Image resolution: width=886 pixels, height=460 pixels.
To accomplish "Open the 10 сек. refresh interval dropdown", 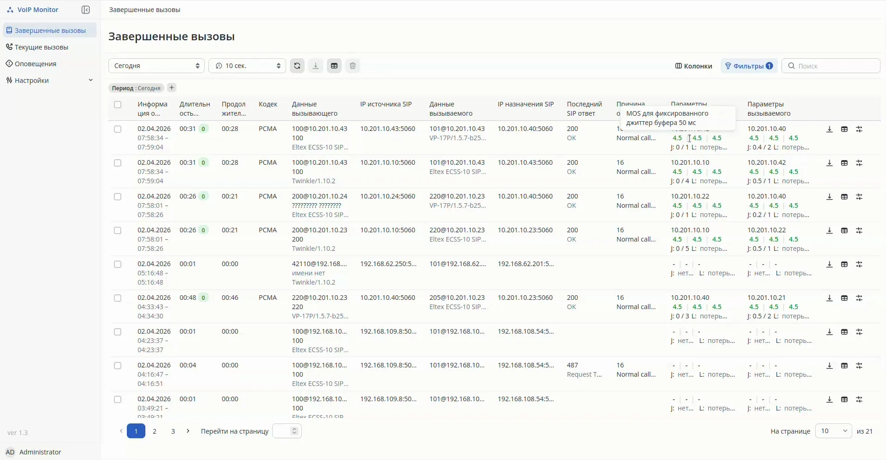I will click(x=247, y=66).
